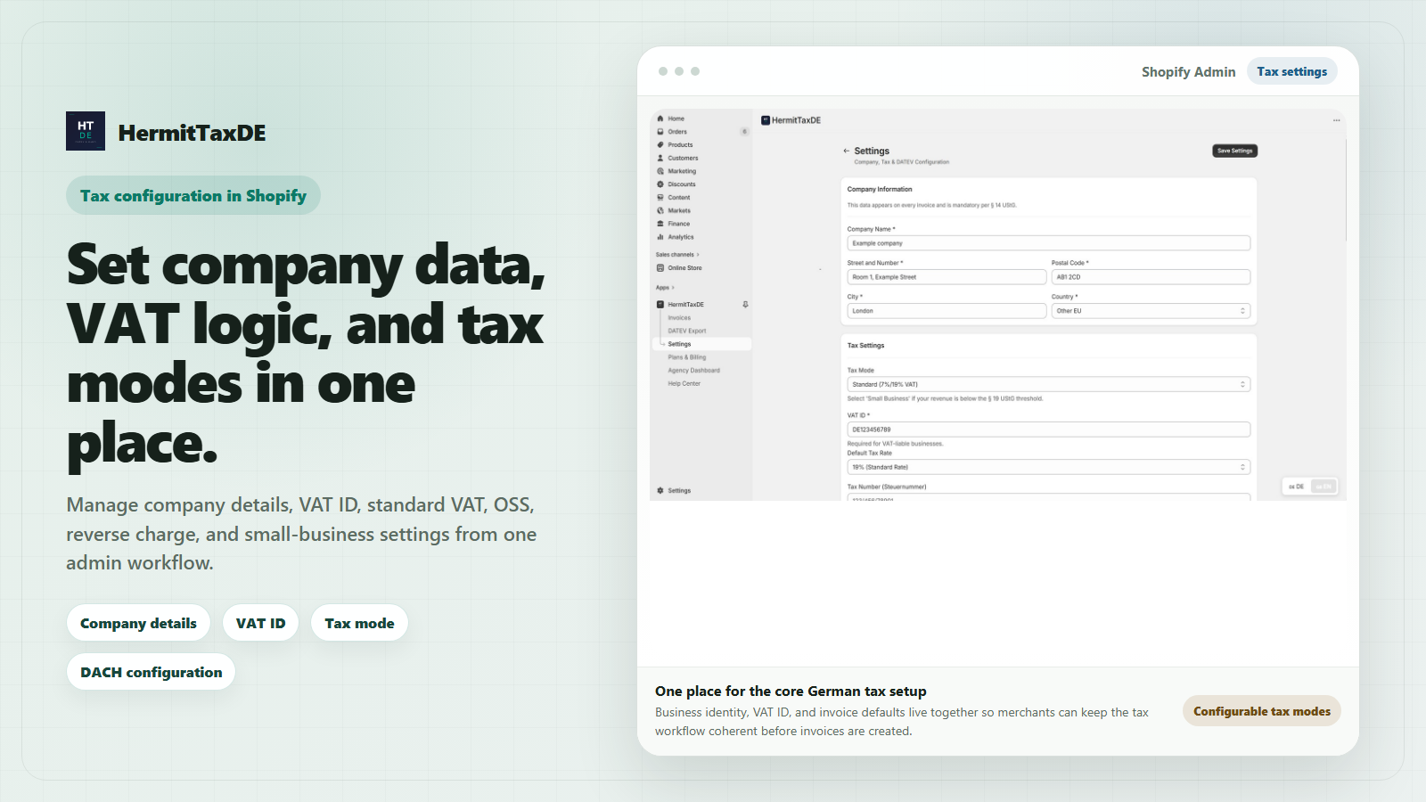Click the Tax Settings card heading
This screenshot has height=802, width=1426.
(865, 346)
